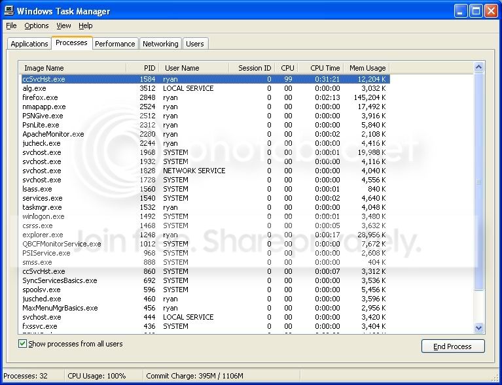Select the PSIService.exe process
The image size is (502, 385).
[206, 253]
